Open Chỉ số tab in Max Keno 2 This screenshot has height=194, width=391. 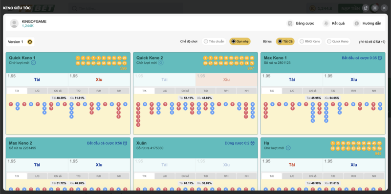(x=58, y=176)
